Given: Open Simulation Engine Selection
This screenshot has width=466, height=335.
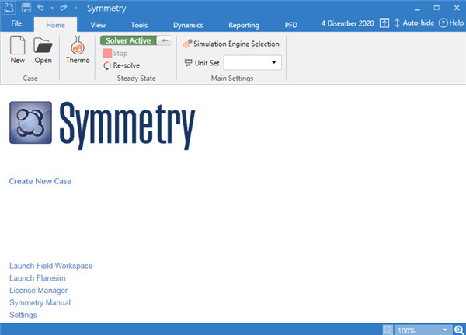Looking at the screenshot, I should click(x=231, y=44).
